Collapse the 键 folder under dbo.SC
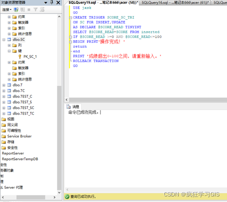 click(9, 51)
